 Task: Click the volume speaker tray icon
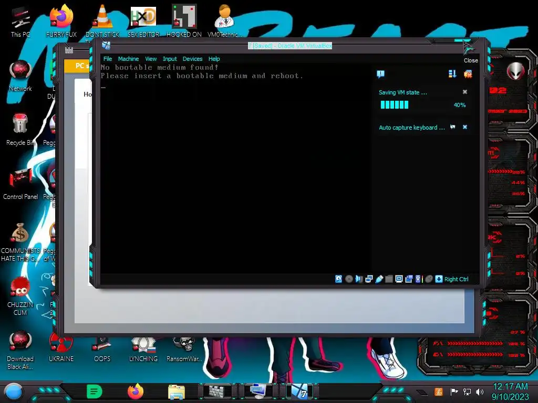pos(479,391)
